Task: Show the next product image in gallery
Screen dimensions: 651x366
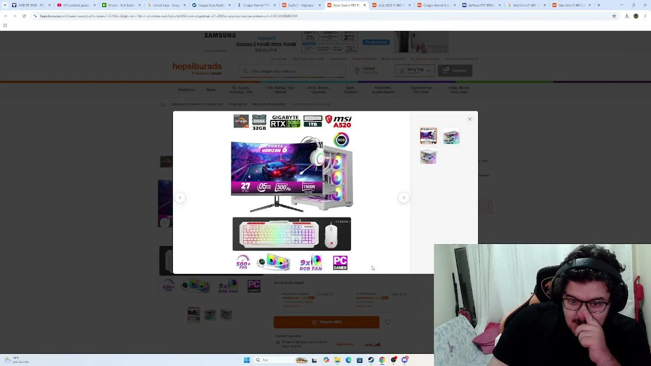Action: point(404,198)
